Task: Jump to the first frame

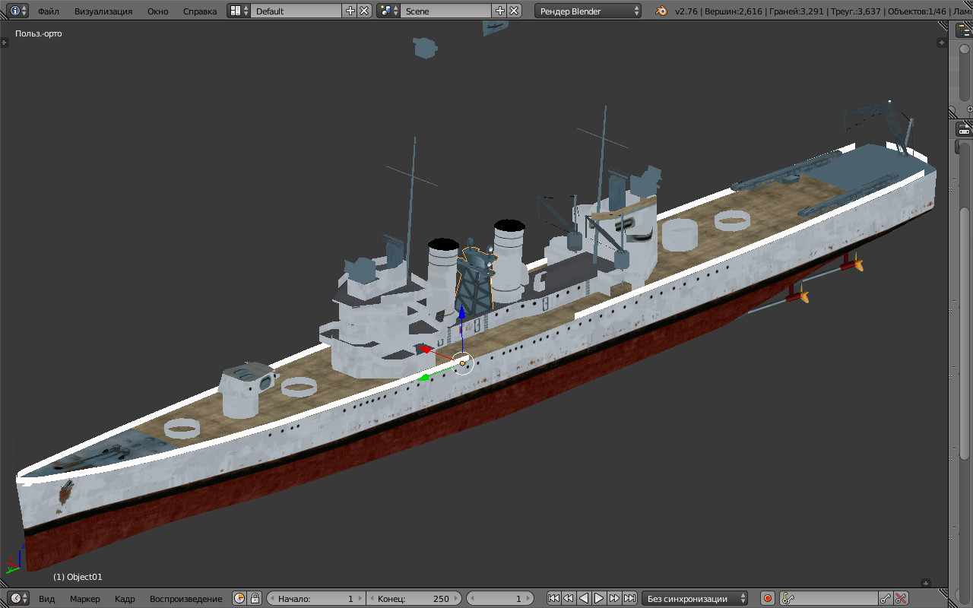Action: (553, 598)
